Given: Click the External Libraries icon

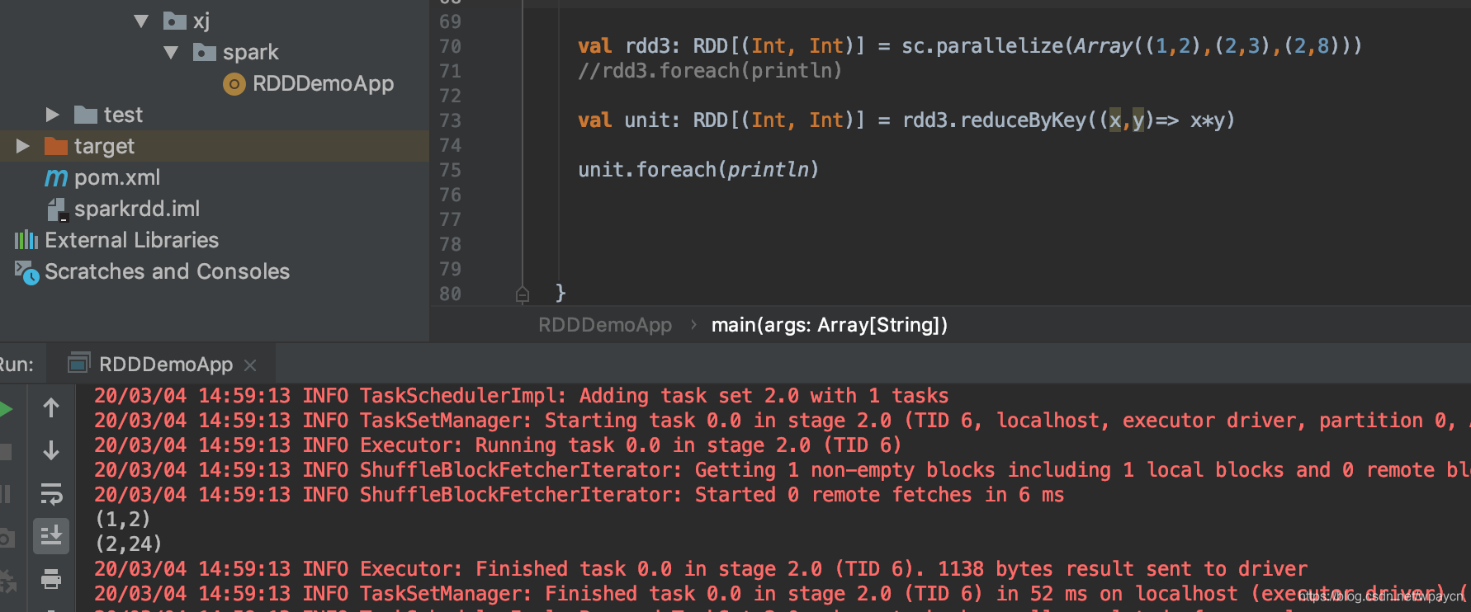Looking at the screenshot, I should (x=26, y=240).
